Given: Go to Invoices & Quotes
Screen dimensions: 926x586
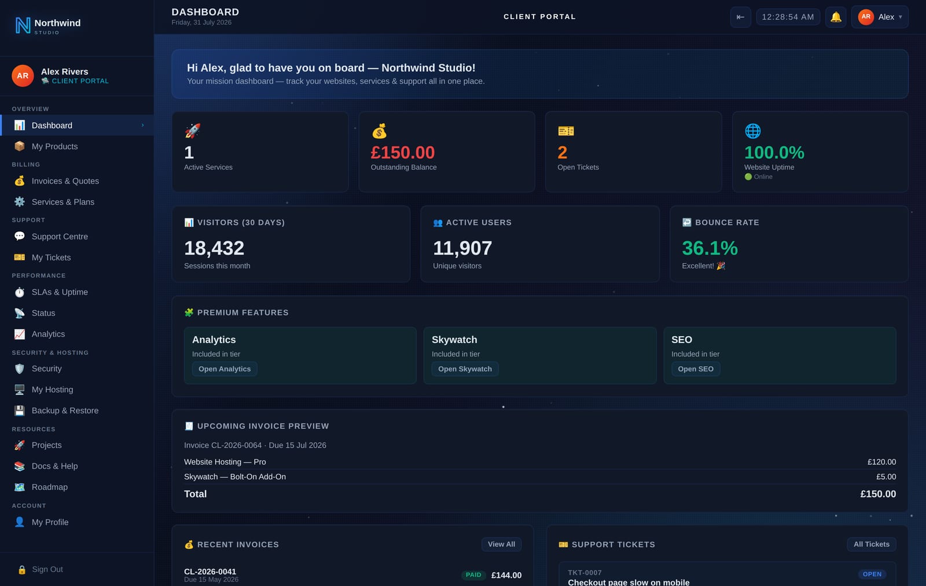Looking at the screenshot, I should pyautogui.click(x=77, y=181).
